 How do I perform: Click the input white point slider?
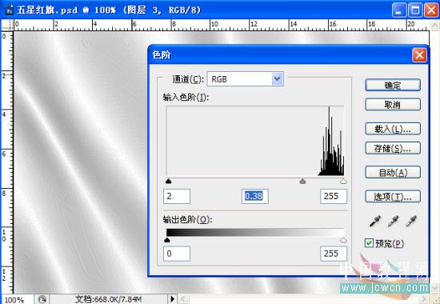point(343,182)
